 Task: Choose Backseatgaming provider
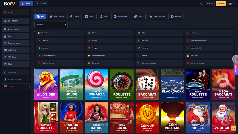pos(60,56)
